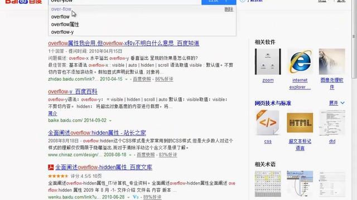Screen dimensions: 357x200
Task: Open first 相关术语 keyboard thumbnail
Action: 268,184
